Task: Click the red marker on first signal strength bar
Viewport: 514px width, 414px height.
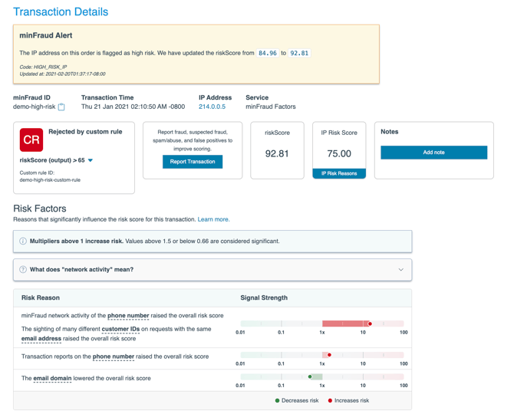Action: 370,324
